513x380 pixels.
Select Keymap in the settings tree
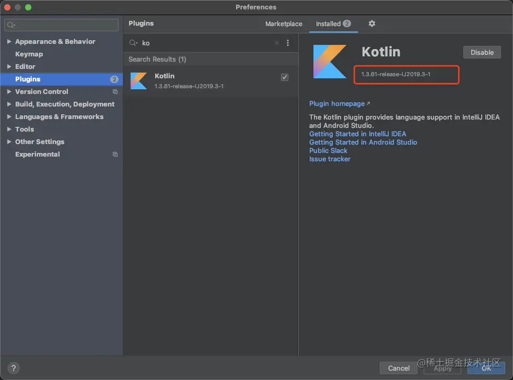pyautogui.click(x=29, y=54)
